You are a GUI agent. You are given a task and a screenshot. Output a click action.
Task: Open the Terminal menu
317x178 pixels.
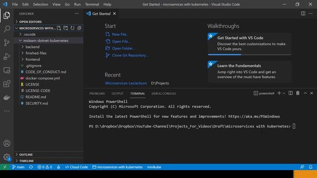pyautogui.click(x=92, y=4)
